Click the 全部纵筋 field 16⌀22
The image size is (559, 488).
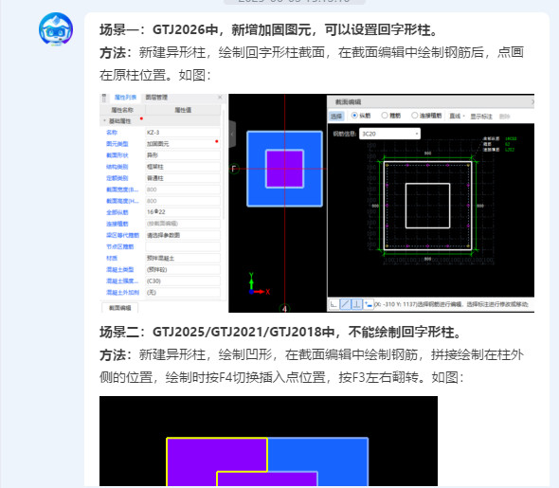183,212
